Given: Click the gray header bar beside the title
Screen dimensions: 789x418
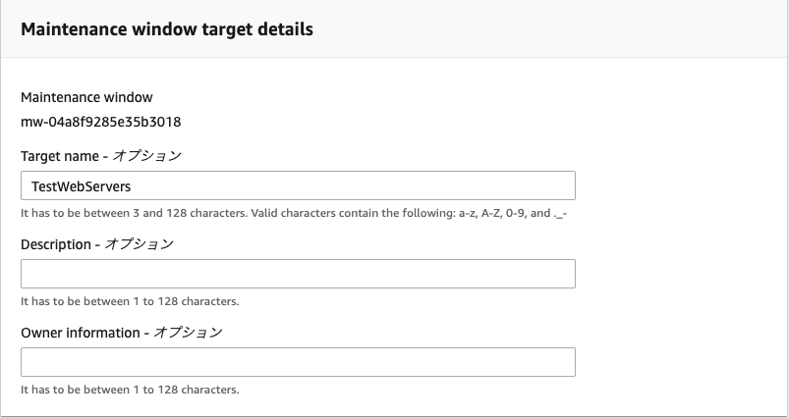Looking at the screenshot, I should 550,29.
